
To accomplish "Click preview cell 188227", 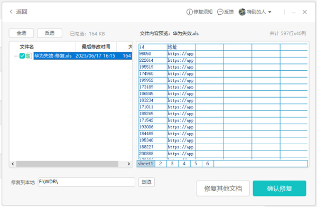I will [153, 147].
